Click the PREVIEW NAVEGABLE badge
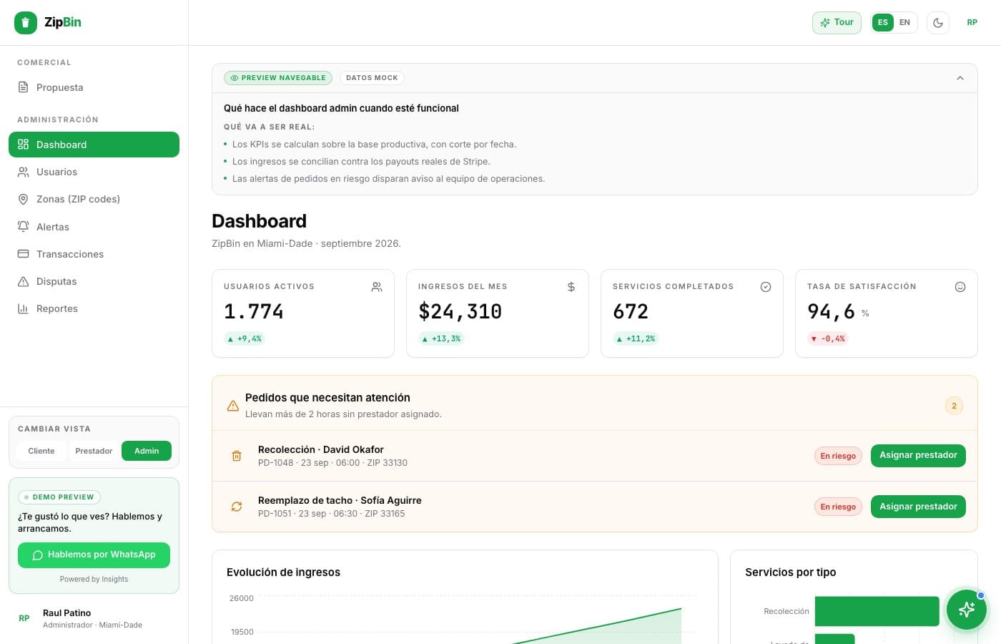This screenshot has height=644, width=1001. pos(278,78)
